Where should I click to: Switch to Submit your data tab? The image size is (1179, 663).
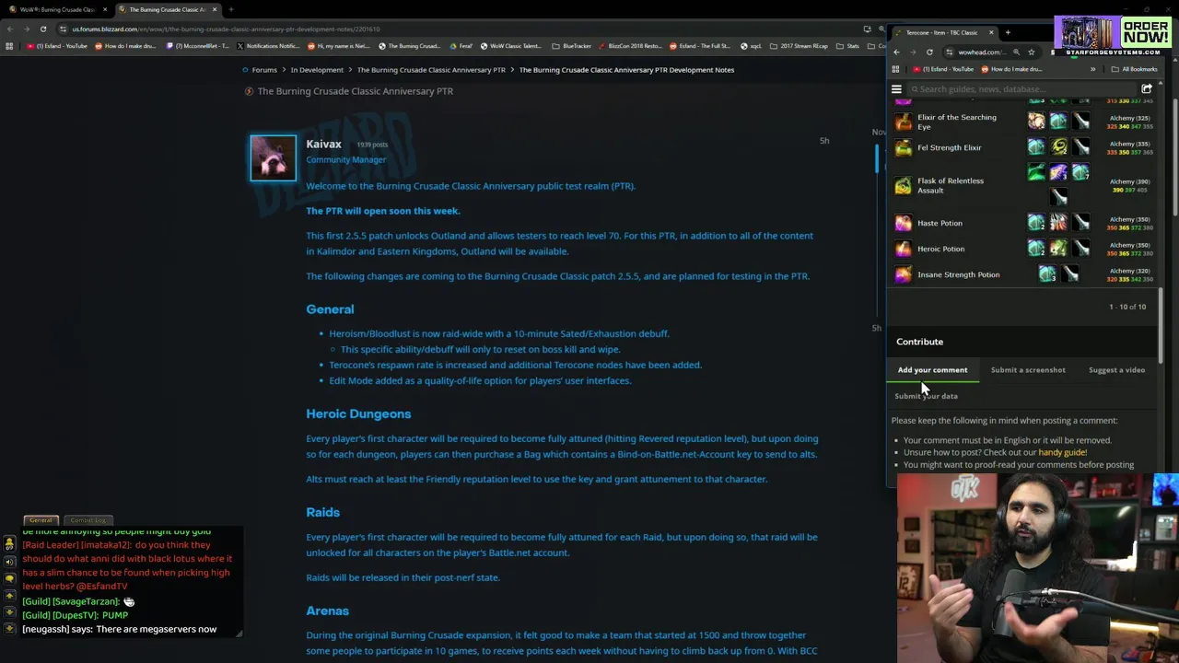tap(926, 396)
